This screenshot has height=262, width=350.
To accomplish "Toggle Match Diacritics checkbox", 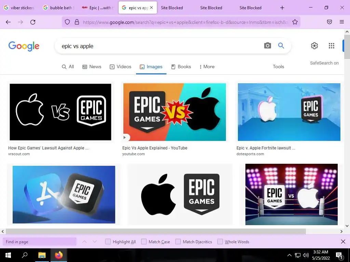I will point(178,242).
